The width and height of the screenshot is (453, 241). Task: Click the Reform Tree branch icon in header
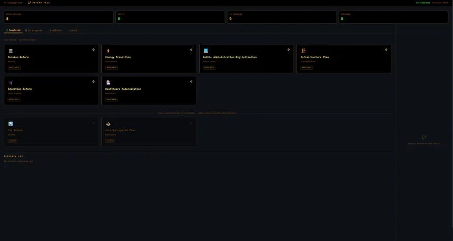29,3
